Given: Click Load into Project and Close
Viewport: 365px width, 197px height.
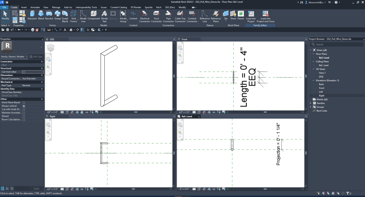Looking at the screenshot, I should pyautogui.click(x=266, y=16).
